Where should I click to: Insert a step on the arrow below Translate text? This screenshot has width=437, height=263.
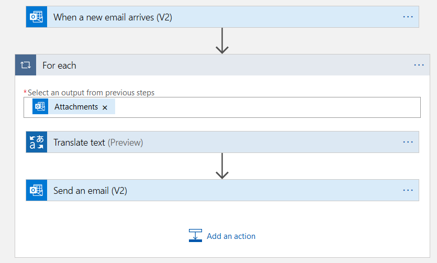222,166
